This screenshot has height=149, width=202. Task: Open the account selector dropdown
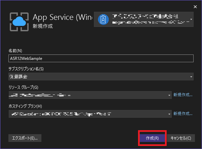pos(144,19)
